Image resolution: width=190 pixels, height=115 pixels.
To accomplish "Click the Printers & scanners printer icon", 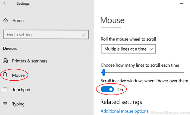I will (x=5, y=61).
